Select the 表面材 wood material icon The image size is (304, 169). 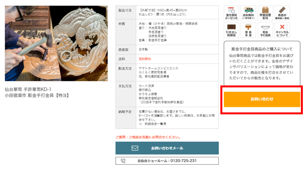pos(282,13)
